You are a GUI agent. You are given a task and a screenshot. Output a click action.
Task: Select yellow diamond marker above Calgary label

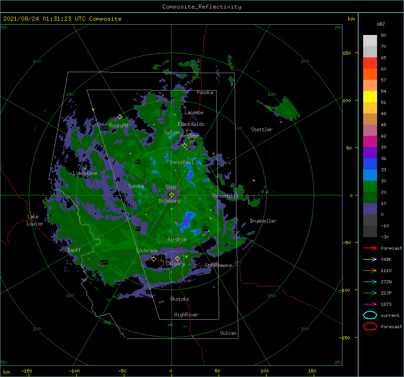pyautogui.click(x=177, y=258)
